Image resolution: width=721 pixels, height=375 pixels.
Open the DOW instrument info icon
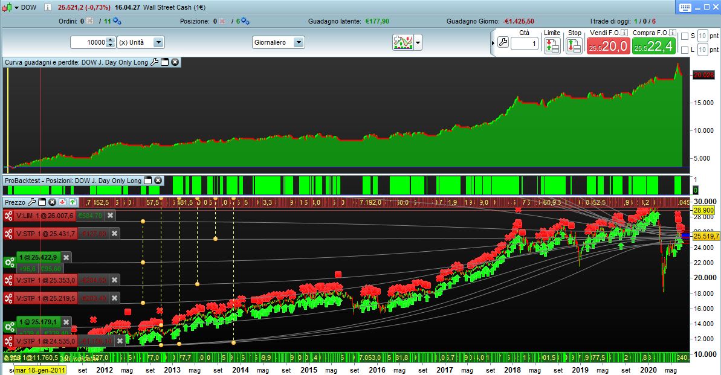pyautogui.click(x=47, y=7)
